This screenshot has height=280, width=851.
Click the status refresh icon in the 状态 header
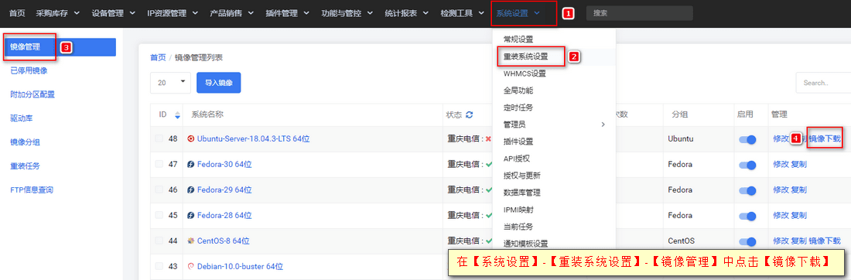click(470, 115)
